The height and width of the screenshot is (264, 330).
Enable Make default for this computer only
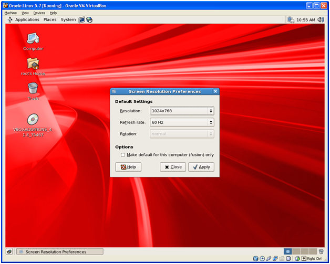123,155
